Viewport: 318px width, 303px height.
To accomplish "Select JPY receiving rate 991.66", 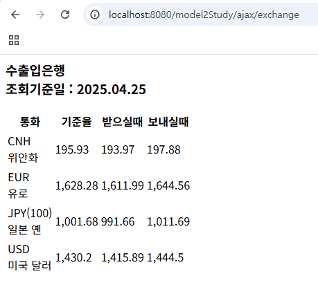I will (x=118, y=222).
